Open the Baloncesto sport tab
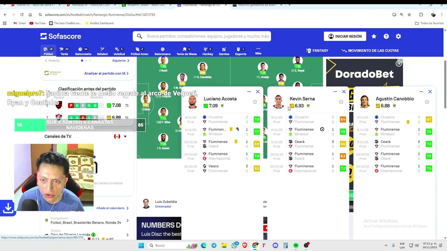The image size is (447, 251). [83, 51]
